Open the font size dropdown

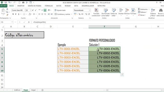pos(30,10)
